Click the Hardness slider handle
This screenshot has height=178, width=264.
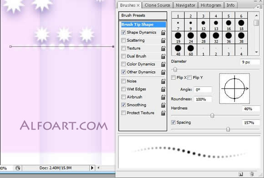coord(212,115)
